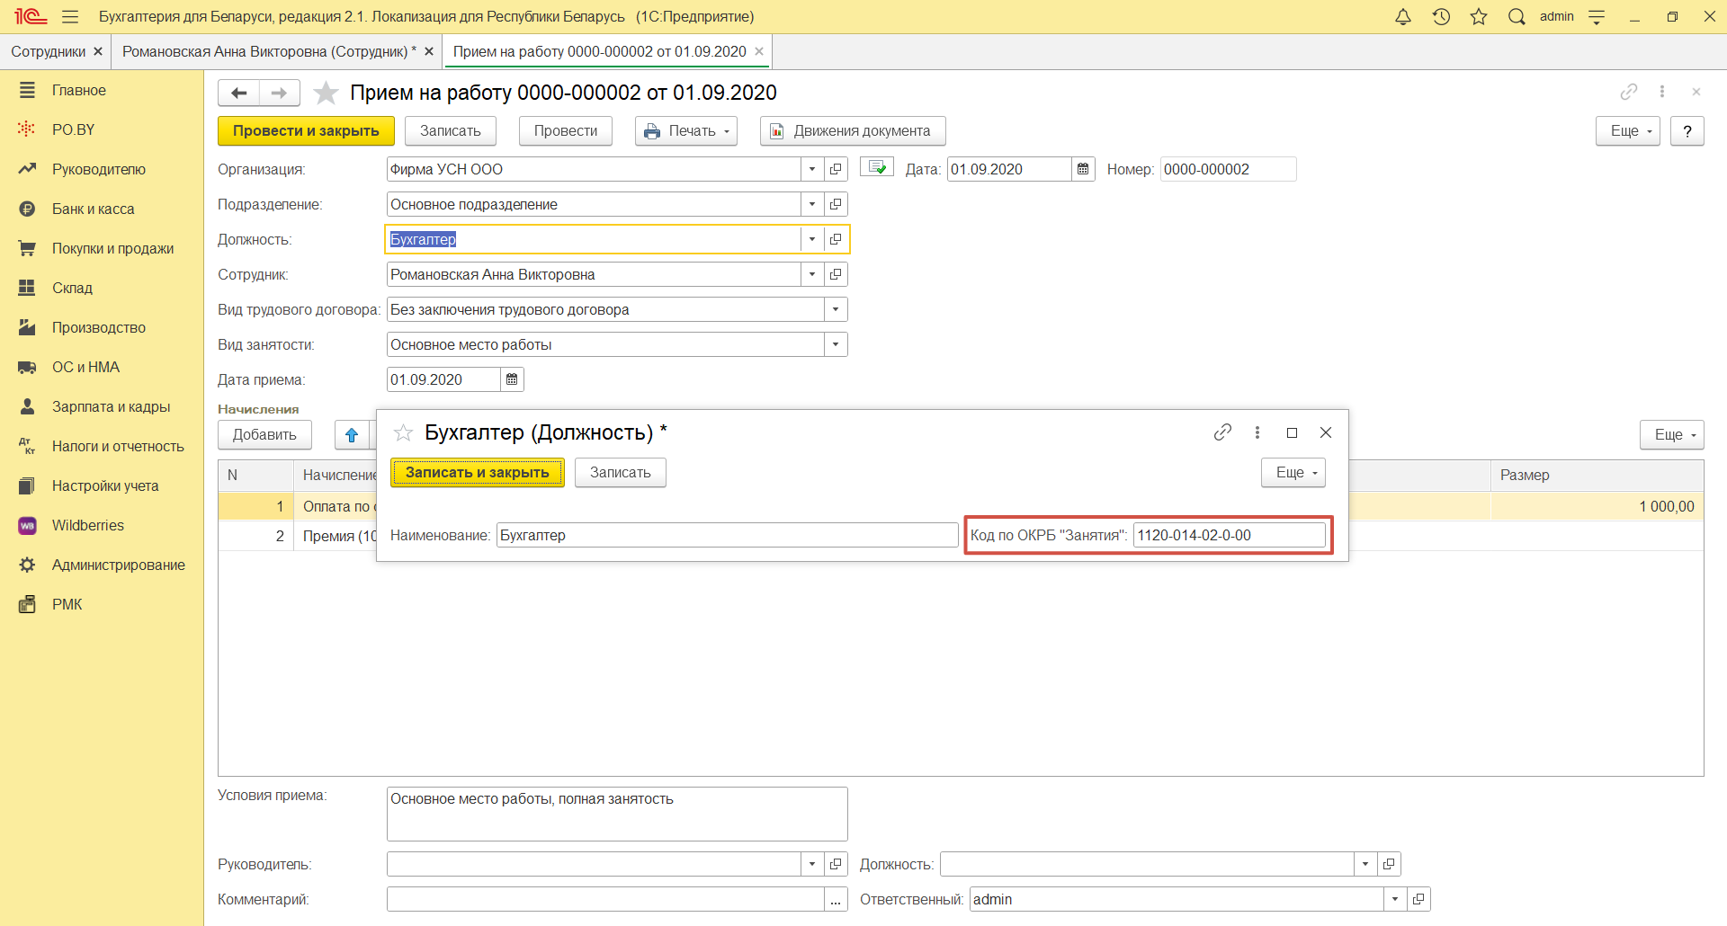1727x926 pixels.
Task: Open the history clock icon
Action: (x=1441, y=17)
